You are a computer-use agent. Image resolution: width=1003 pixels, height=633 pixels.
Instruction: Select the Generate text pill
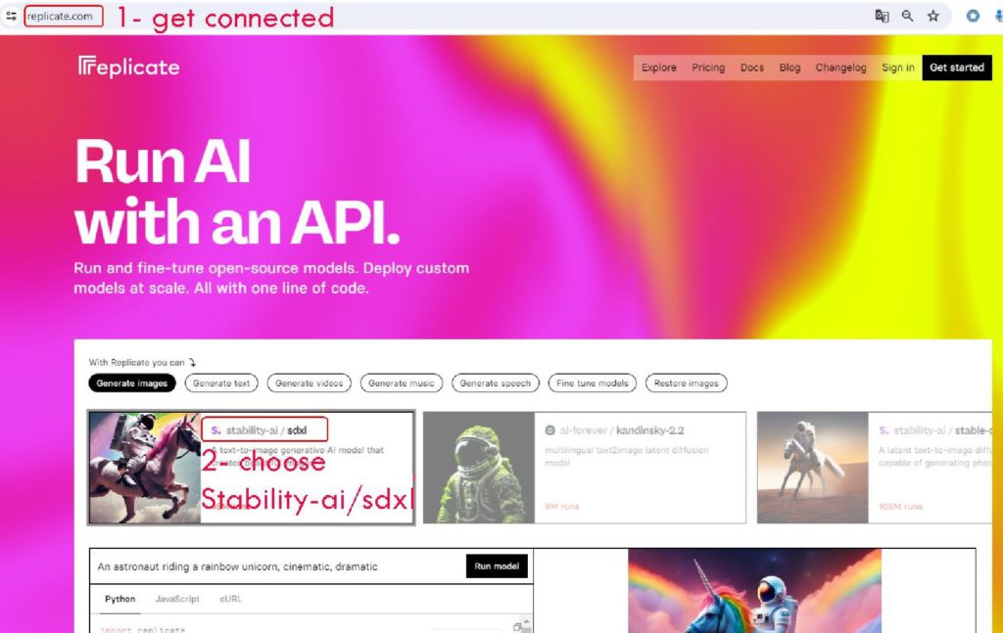click(221, 384)
